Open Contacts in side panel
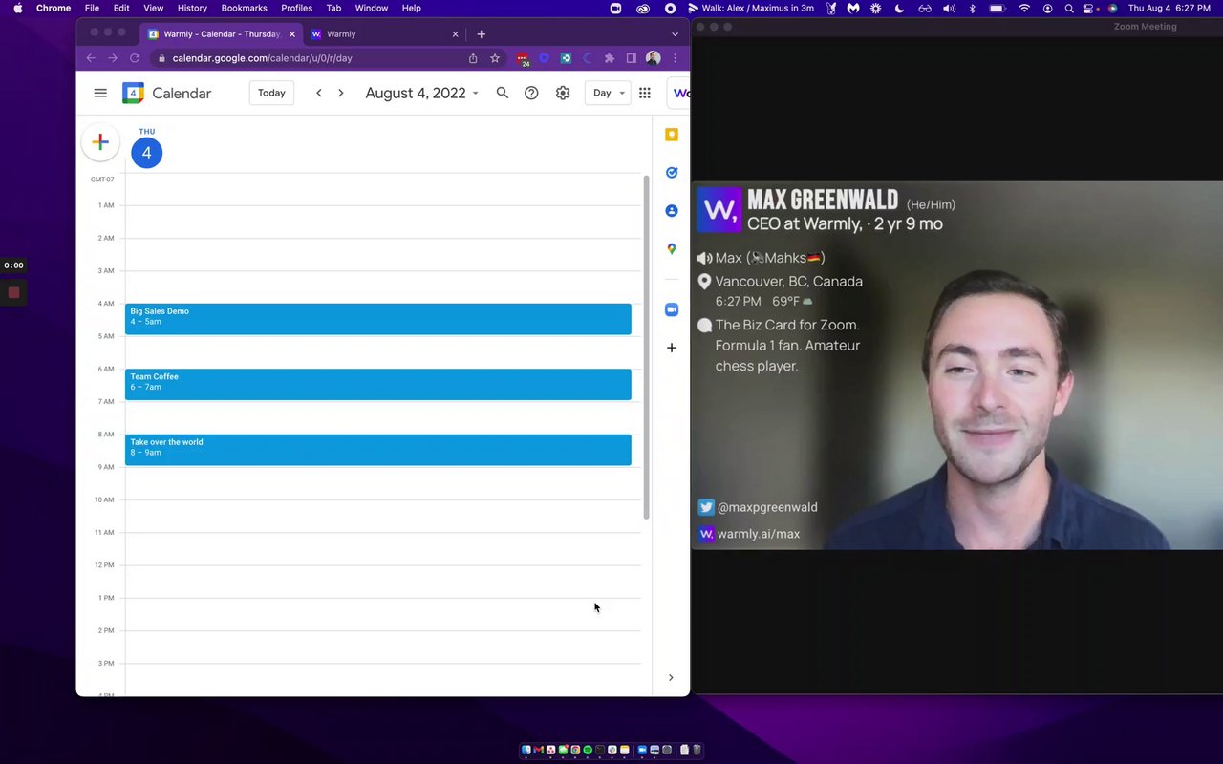Screen dimensions: 1223x764 [672, 211]
